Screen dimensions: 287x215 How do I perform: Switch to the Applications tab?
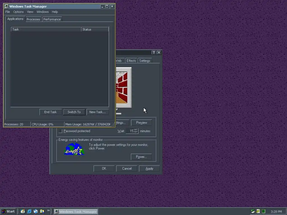pos(15,19)
